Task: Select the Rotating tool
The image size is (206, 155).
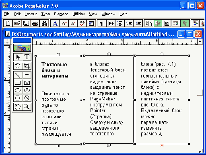Action: point(18,66)
